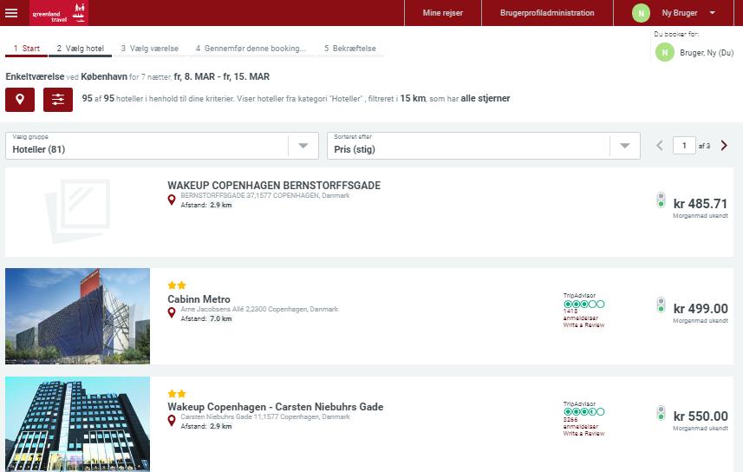Click traffic light indicator beside kr 550.00
The height and width of the screenshot is (472, 743).
click(x=661, y=413)
